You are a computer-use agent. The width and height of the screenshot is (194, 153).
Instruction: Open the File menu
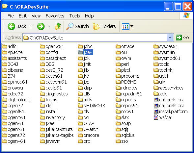tap(11, 16)
